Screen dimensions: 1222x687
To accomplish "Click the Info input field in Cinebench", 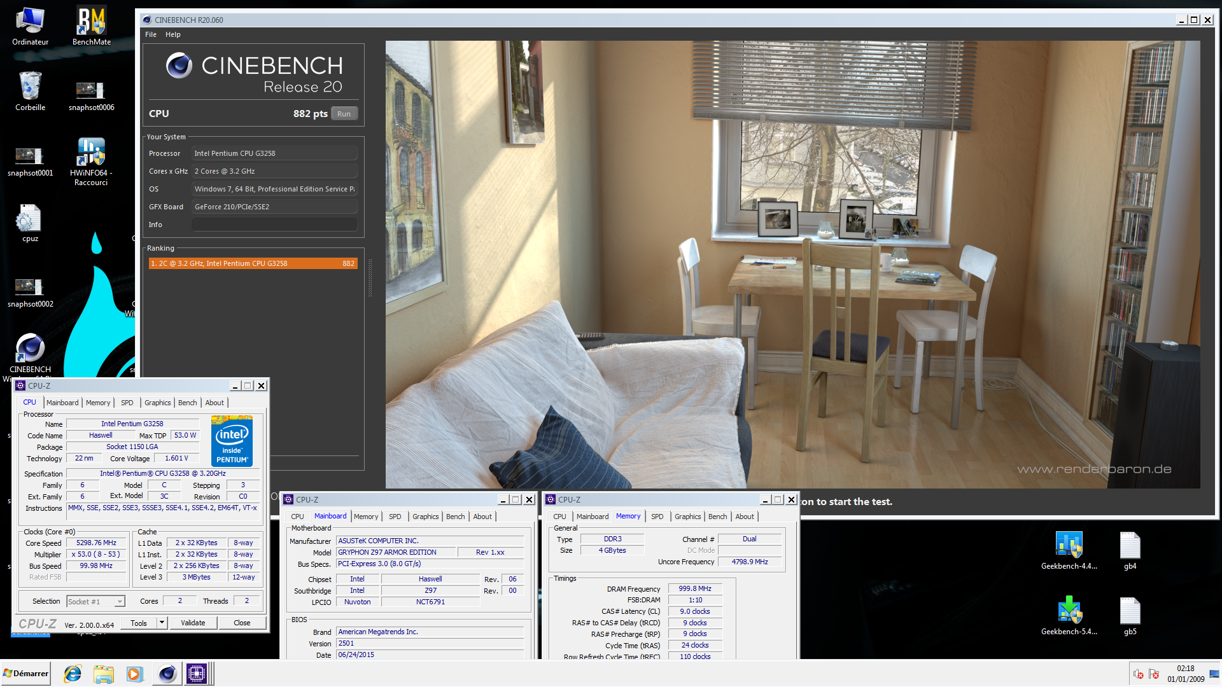I will pyautogui.click(x=274, y=225).
